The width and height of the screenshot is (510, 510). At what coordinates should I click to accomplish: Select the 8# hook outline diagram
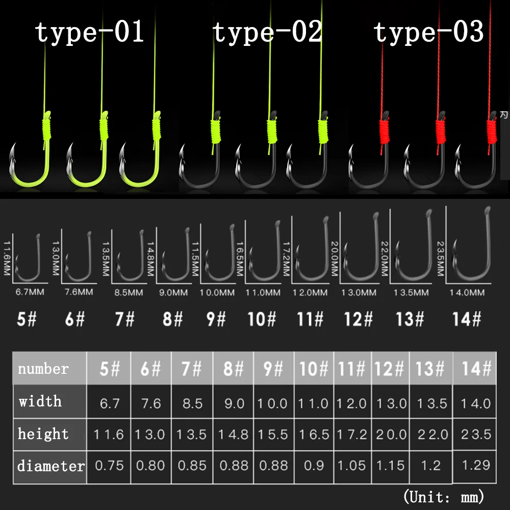click(175, 254)
